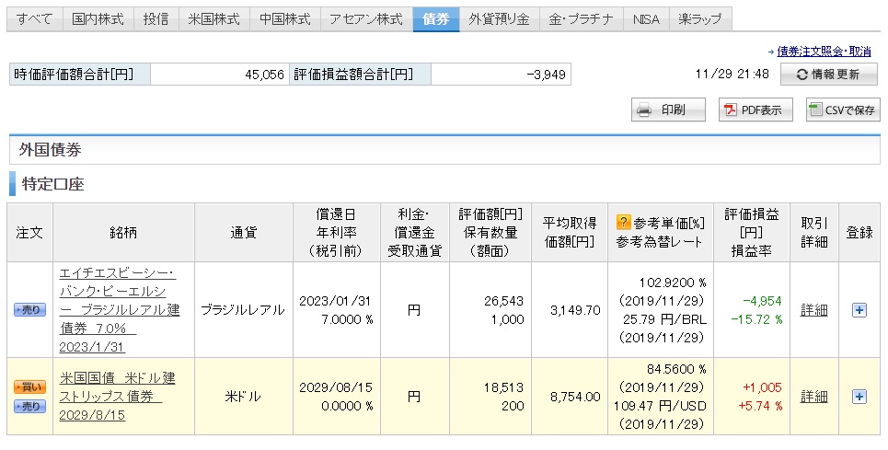Click the loss value -4,954
This screenshot has width=888, height=450.
pos(762,301)
